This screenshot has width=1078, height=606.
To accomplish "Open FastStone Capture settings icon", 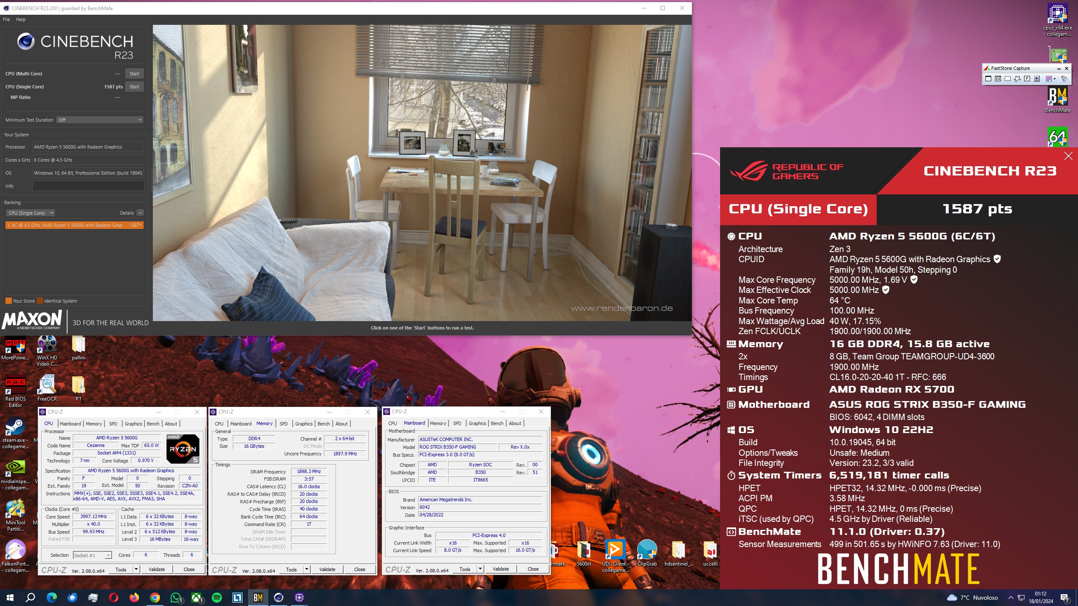I will (x=1064, y=79).
